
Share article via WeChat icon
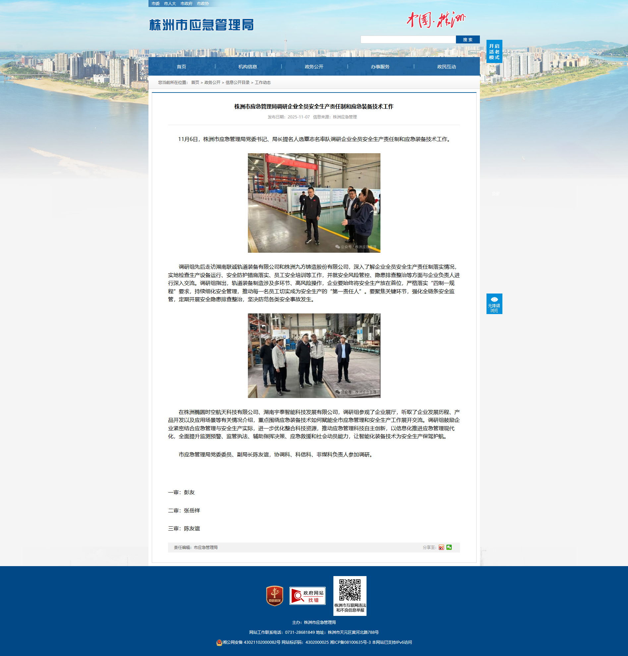(449, 547)
